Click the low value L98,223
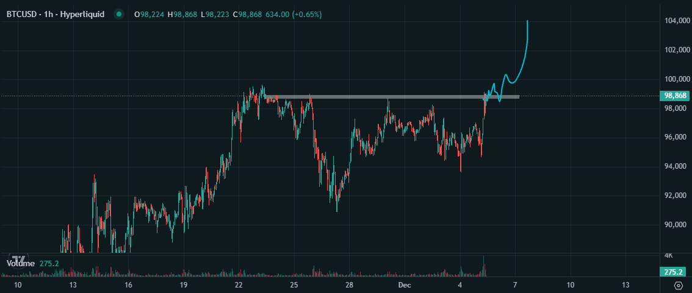The image size is (692, 293). [214, 15]
